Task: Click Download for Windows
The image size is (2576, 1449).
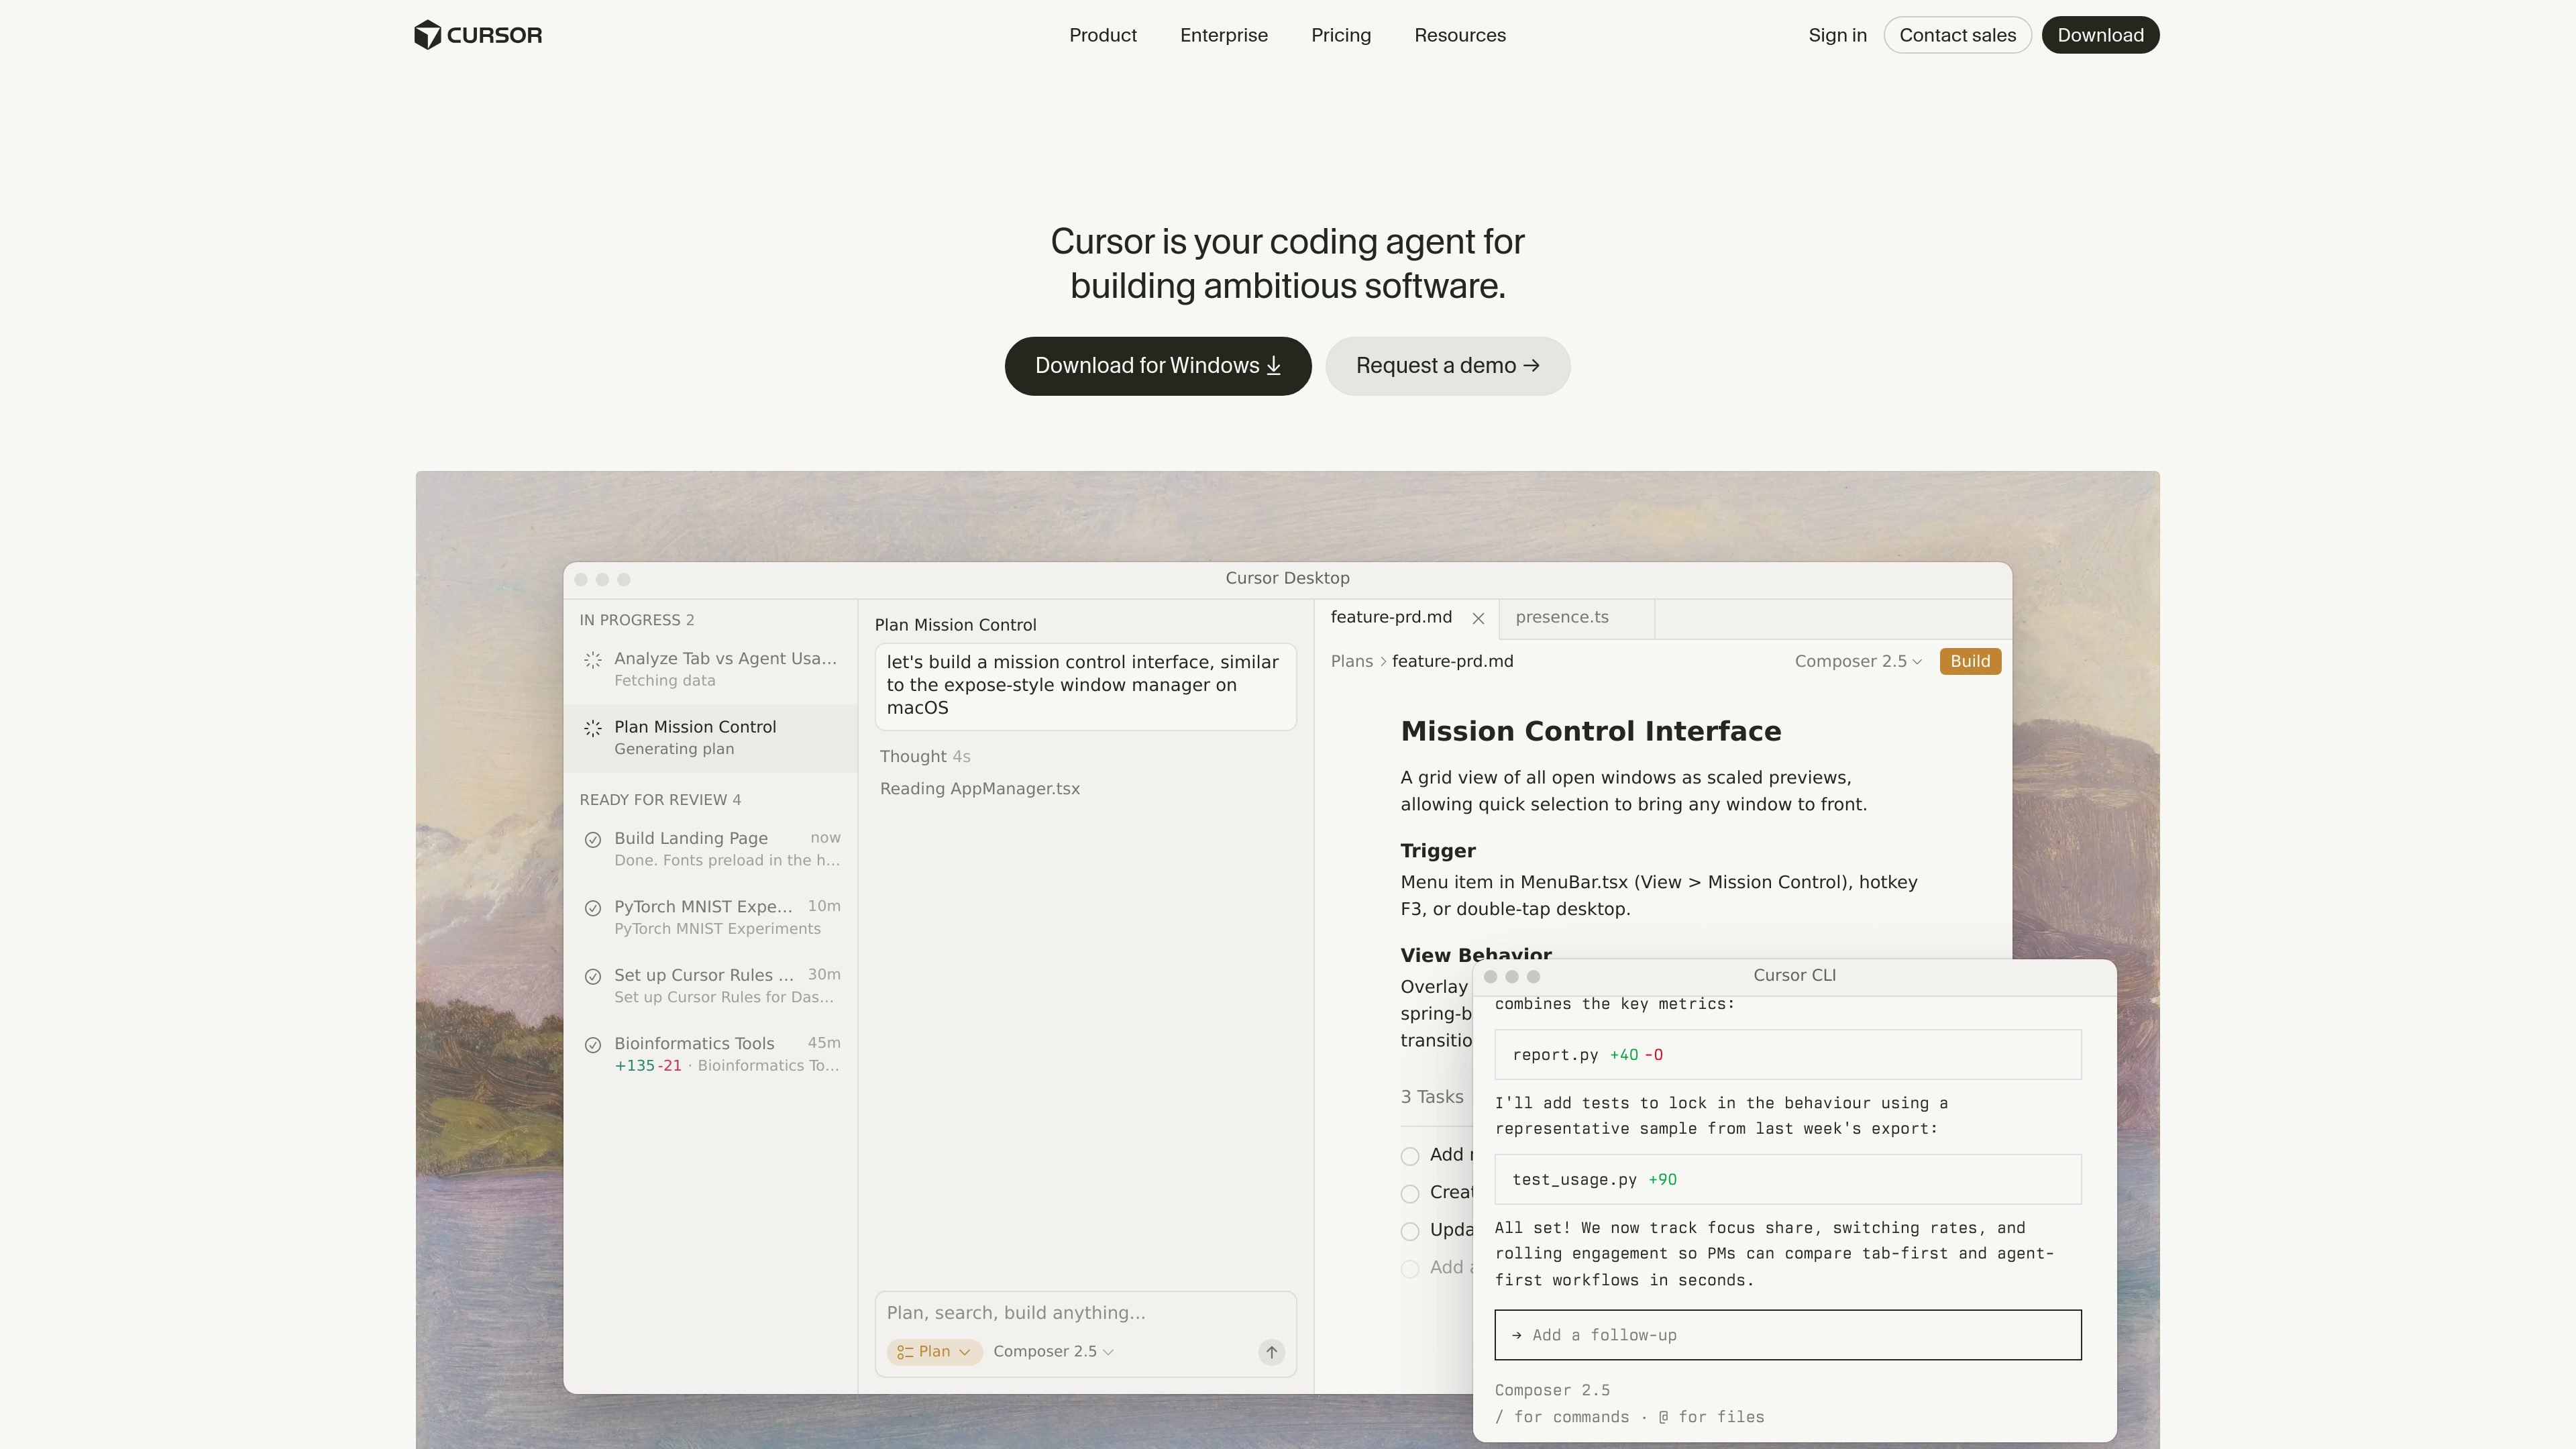Action: tap(1158, 366)
